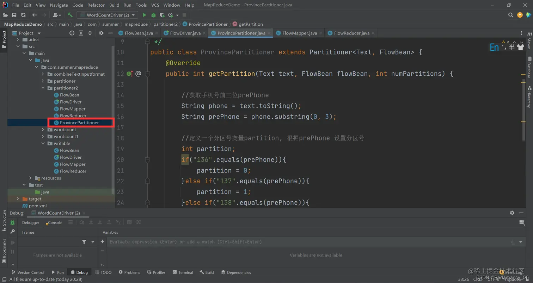Viewport: 533px width, 283px height.
Task: Switch to FlowBean.java editor tab
Action: click(139, 33)
